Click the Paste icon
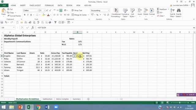Screen dimensions: 196x110 pos(3,11)
